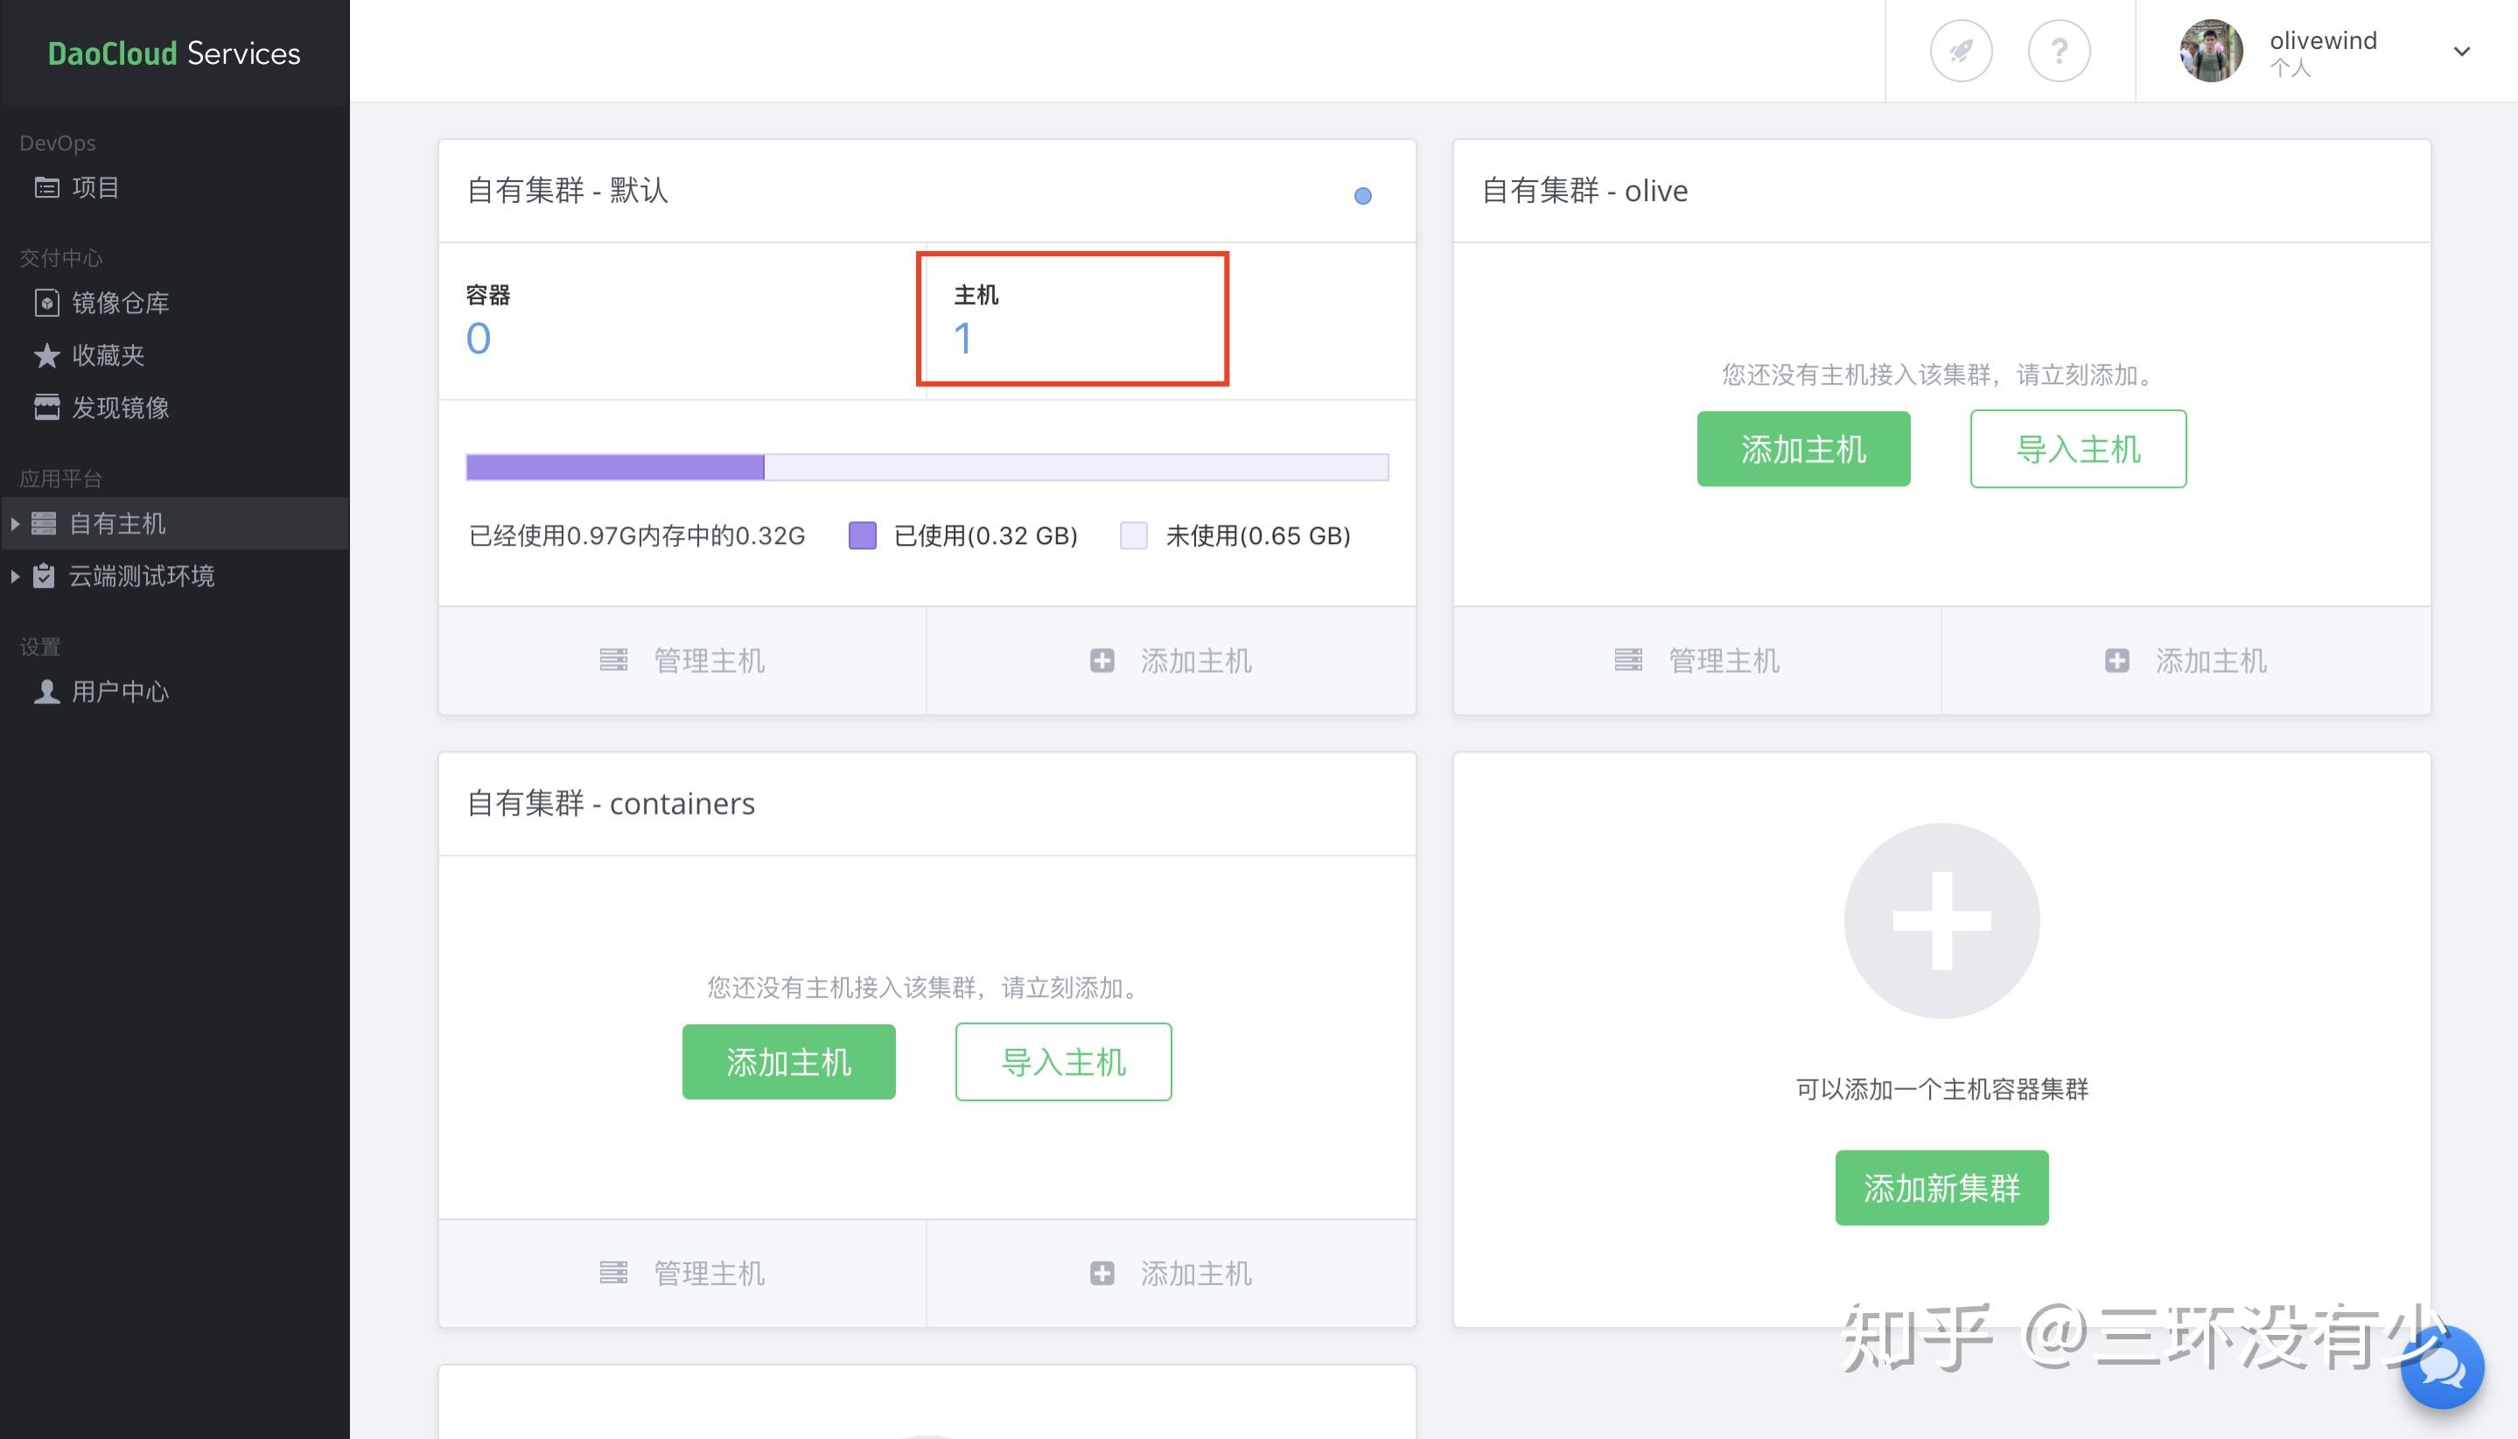Click 管理主机 under the 默认 cluster
The width and height of the screenshot is (2518, 1439).
pyautogui.click(x=682, y=660)
